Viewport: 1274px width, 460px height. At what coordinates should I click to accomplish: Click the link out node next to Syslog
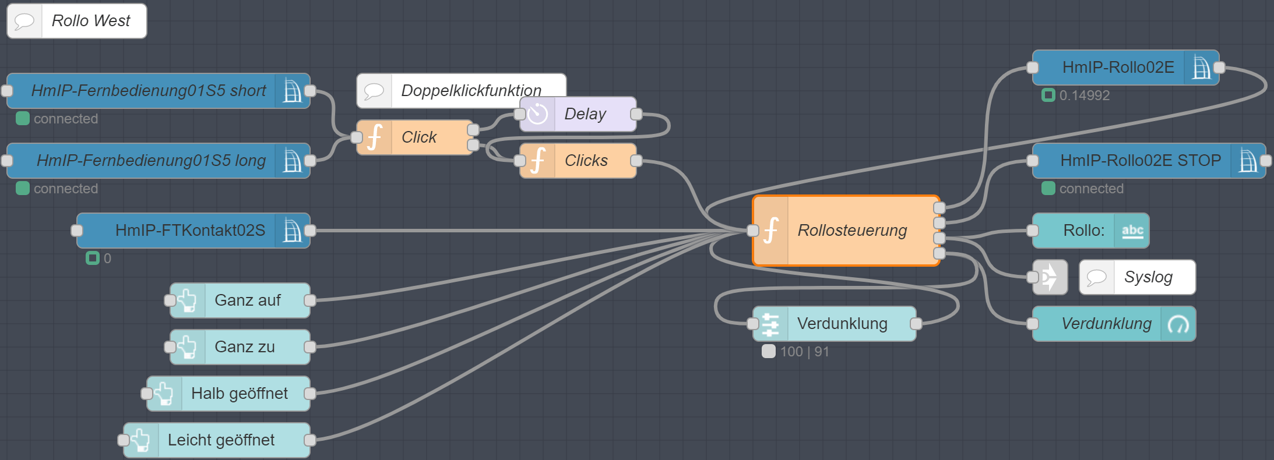click(1050, 277)
